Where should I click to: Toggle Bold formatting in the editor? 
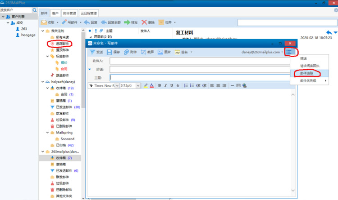click(x=160, y=85)
